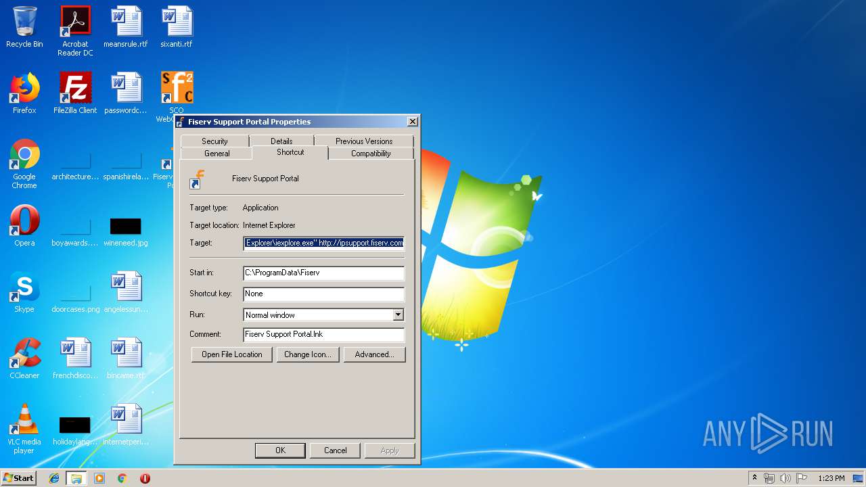Click the Shortcut key field
Viewport: 866px width, 487px height.
coord(324,294)
